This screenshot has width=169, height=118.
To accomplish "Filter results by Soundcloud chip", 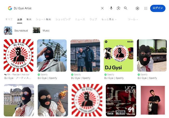I will [x=16, y=31].
